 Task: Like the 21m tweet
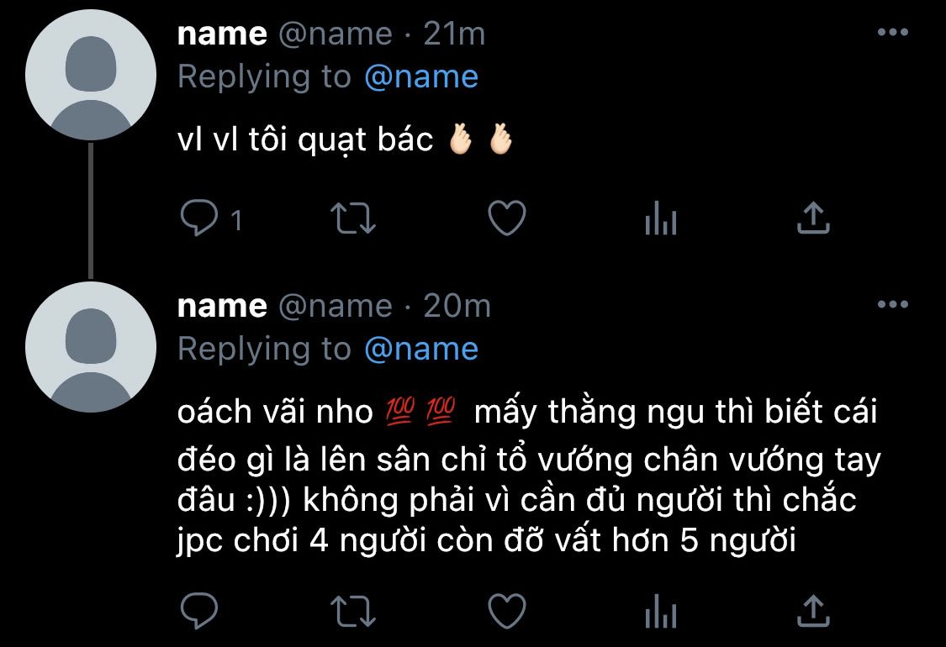point(507,218)
